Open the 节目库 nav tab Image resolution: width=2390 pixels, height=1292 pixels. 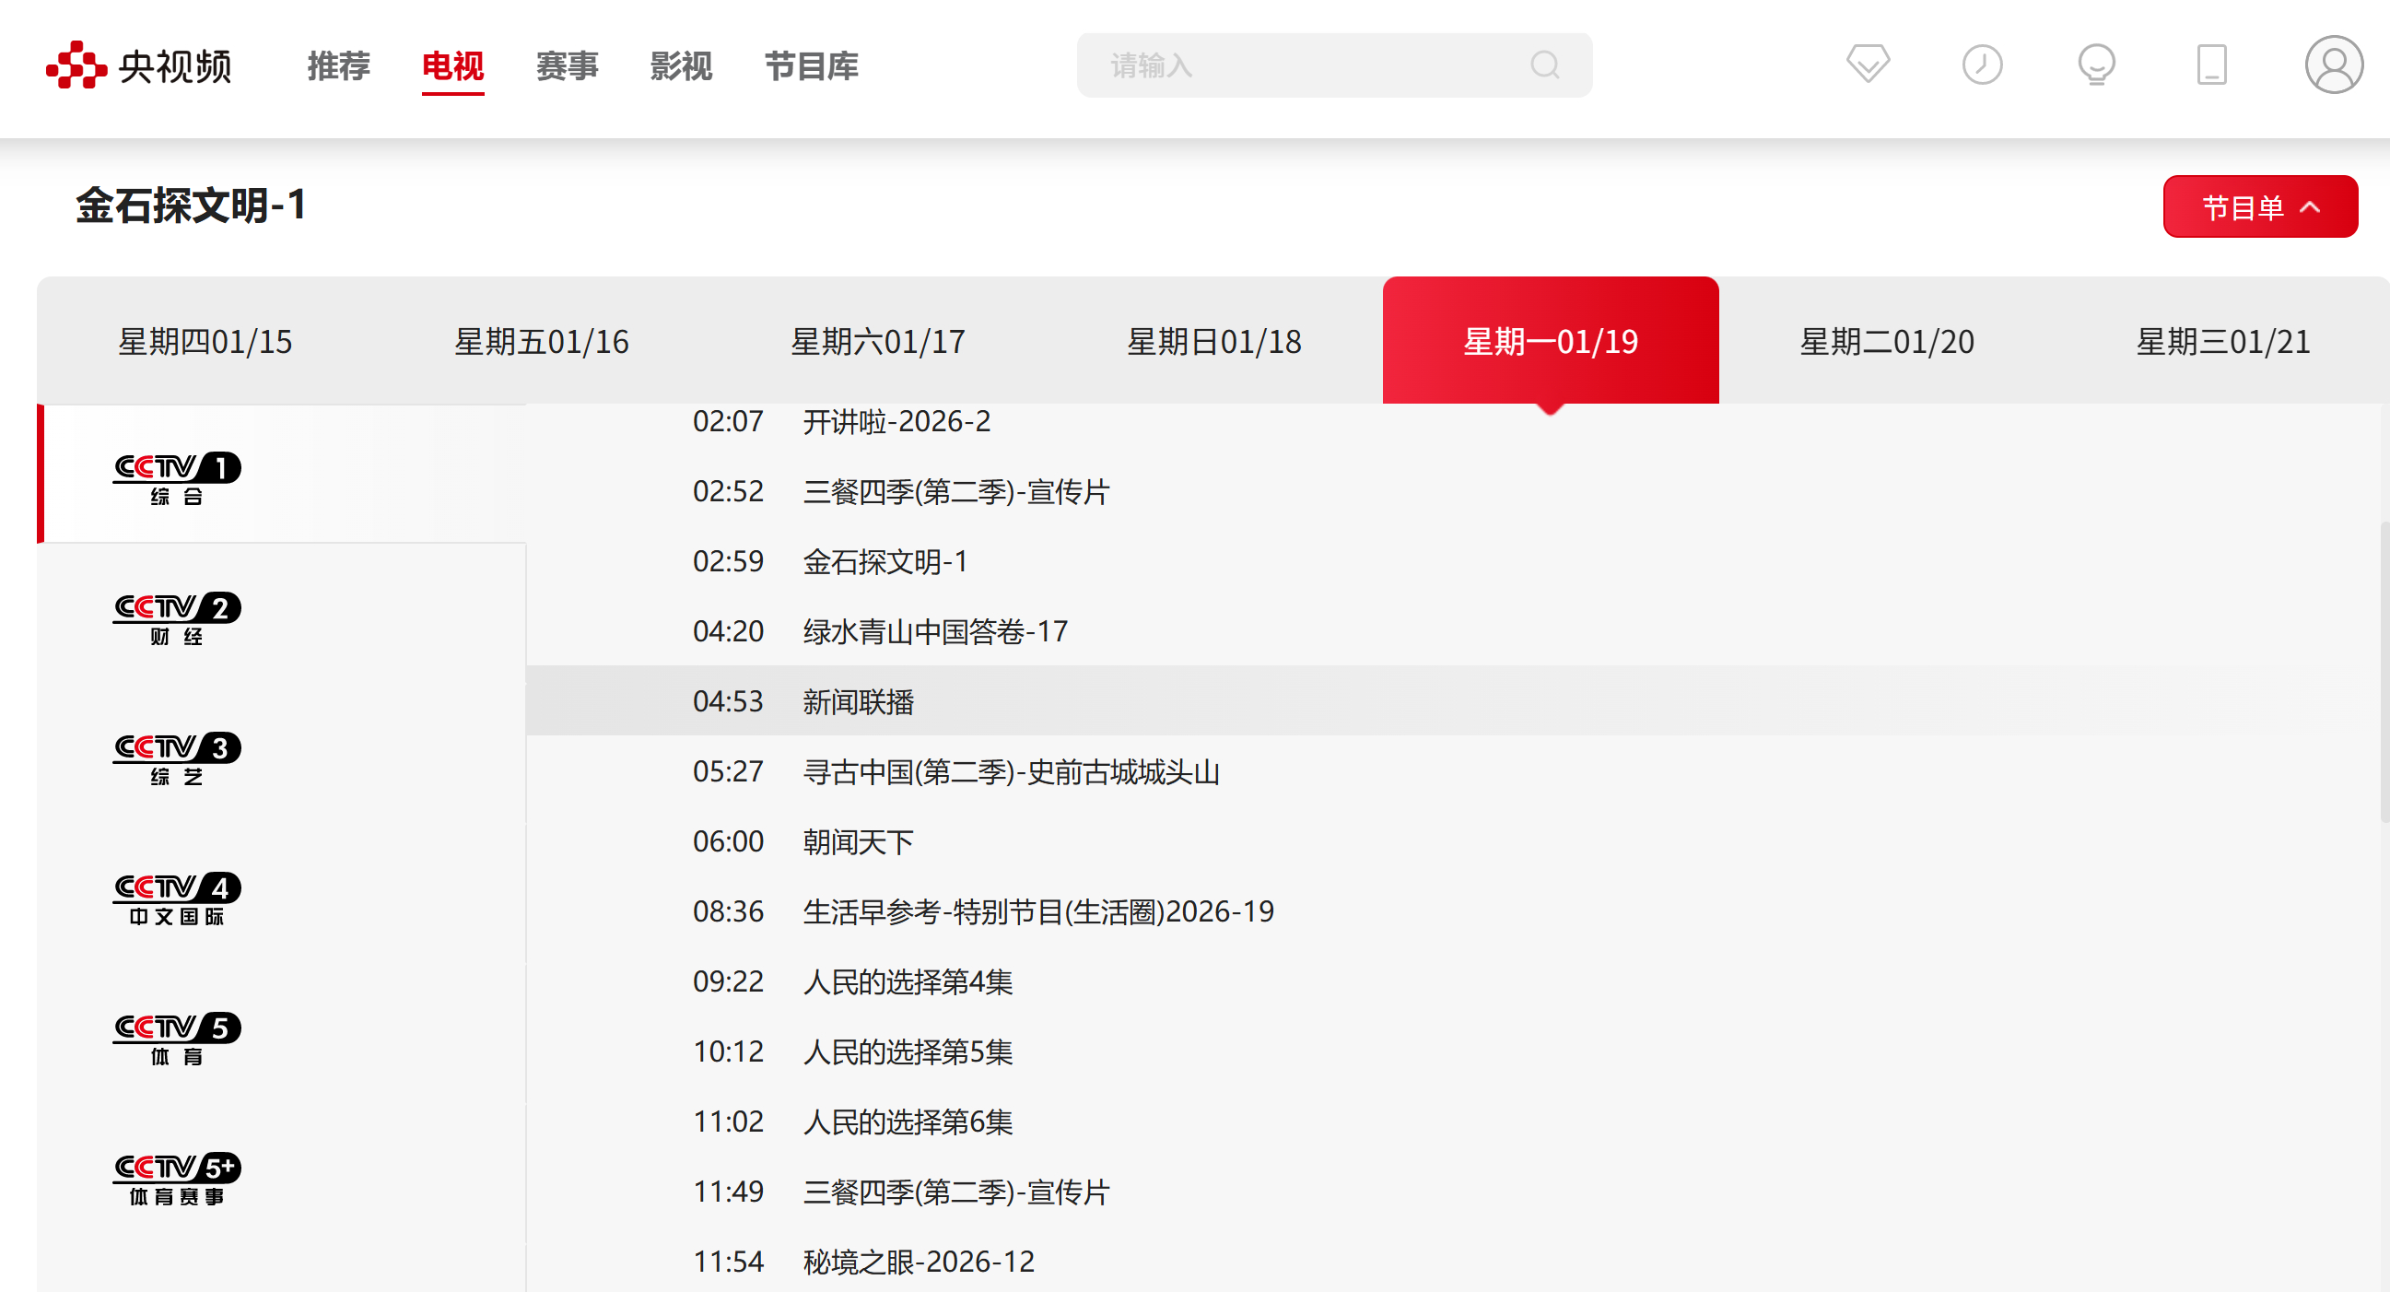click(811, 66)
